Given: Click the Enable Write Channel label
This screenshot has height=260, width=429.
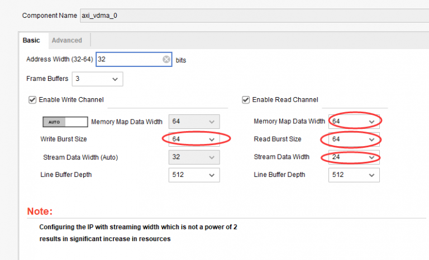Looking at the screenshot, I should [x=71, y=100].
